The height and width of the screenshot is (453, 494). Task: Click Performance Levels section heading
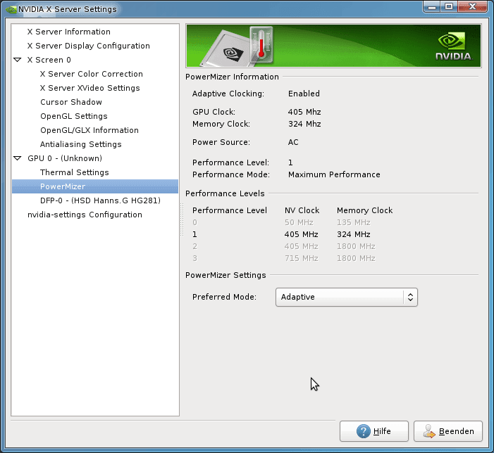click(x=225, y=193)
